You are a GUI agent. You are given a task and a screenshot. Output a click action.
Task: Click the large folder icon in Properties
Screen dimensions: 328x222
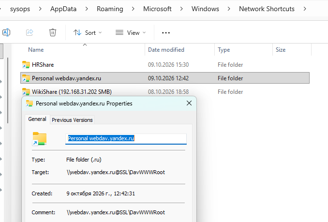coord(39,139)
